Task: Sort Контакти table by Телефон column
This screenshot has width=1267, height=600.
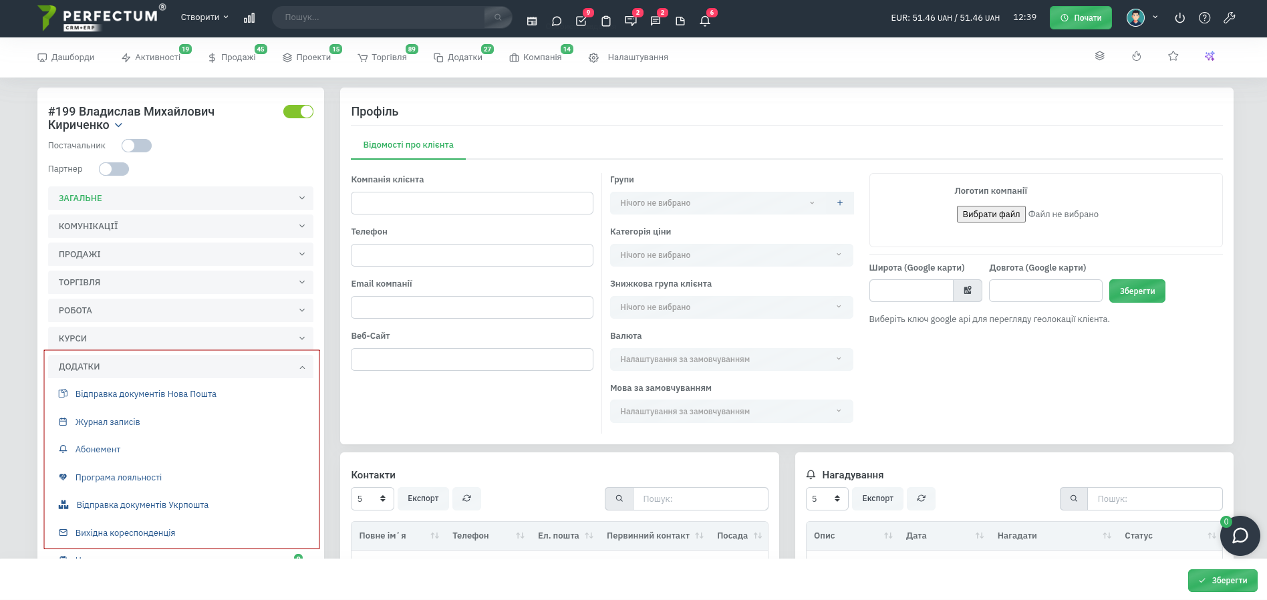Action: click(x=488, y=536)
